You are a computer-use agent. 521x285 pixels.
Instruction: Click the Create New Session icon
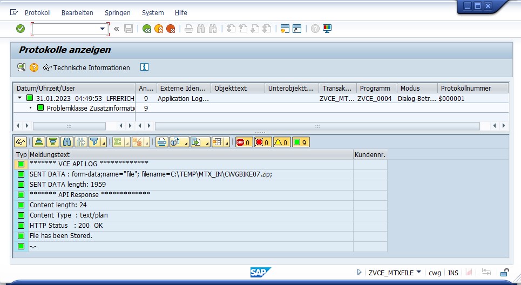tap(285, 29)
